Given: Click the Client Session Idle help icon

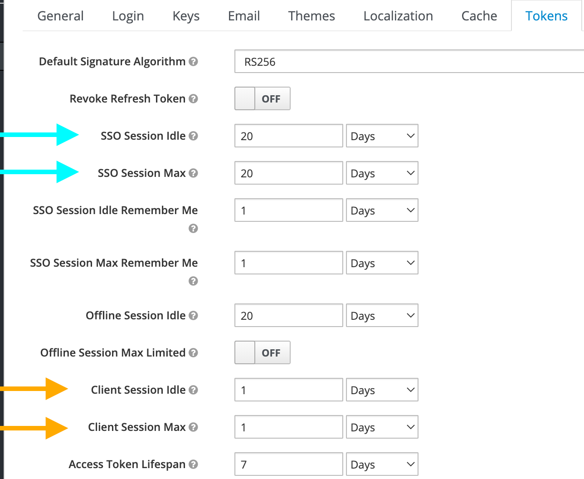Looking at the screenshot, I should pyautogui.click(x=193, y=390).
